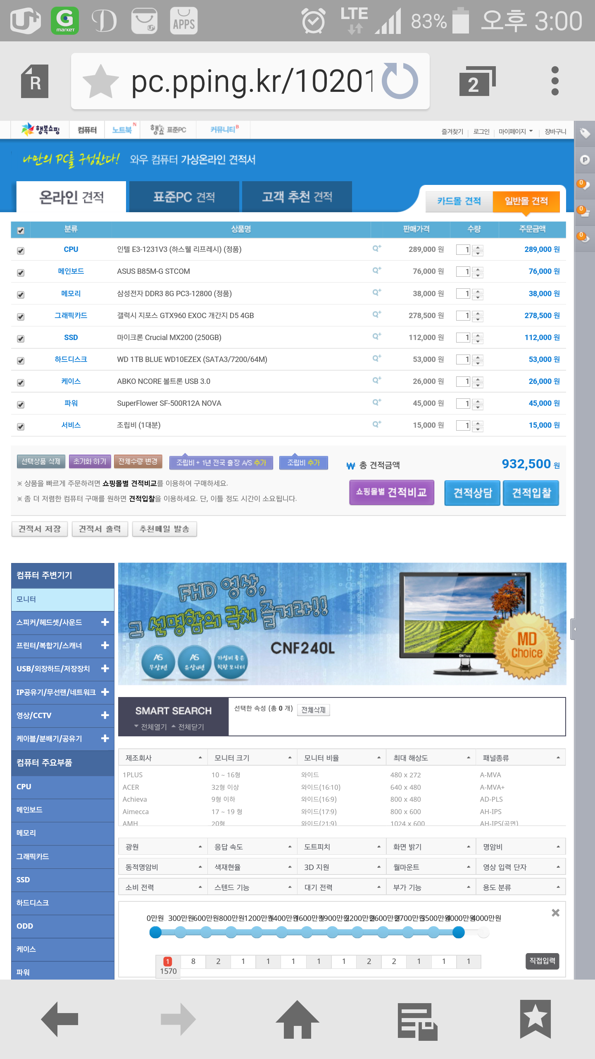
Task: Go to browser home page icon
Action: pos(297,1019)
